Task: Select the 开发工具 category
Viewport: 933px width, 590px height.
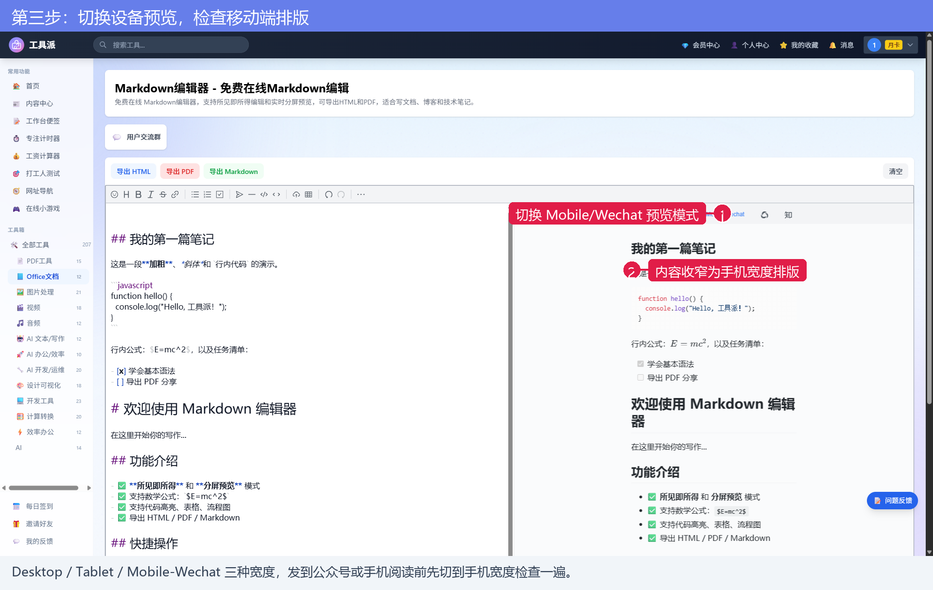Action: coord(49,401)
